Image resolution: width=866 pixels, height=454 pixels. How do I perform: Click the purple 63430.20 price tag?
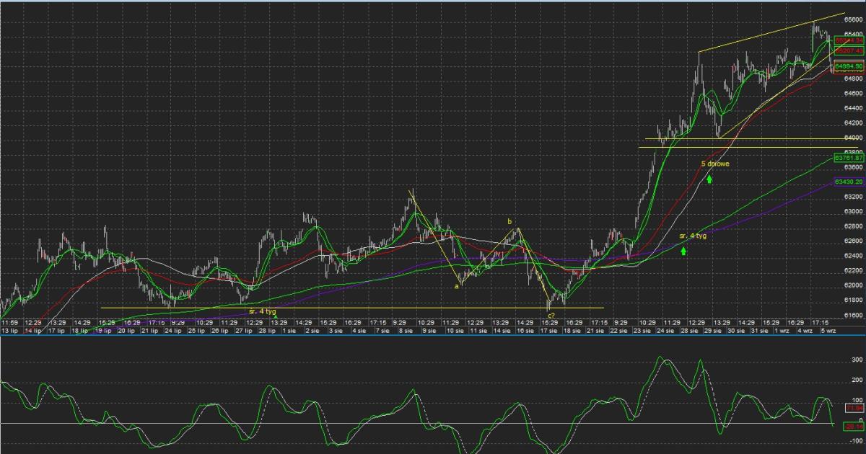point(849,182)
